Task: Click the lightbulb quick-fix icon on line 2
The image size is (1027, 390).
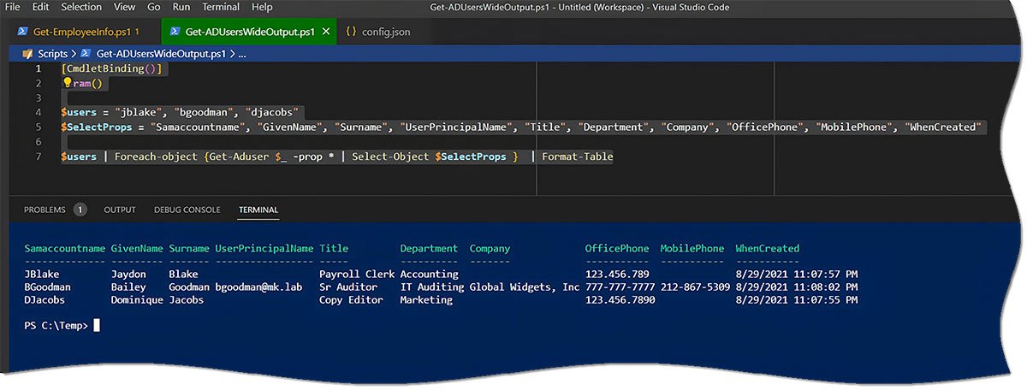Action: click(67, 84)
